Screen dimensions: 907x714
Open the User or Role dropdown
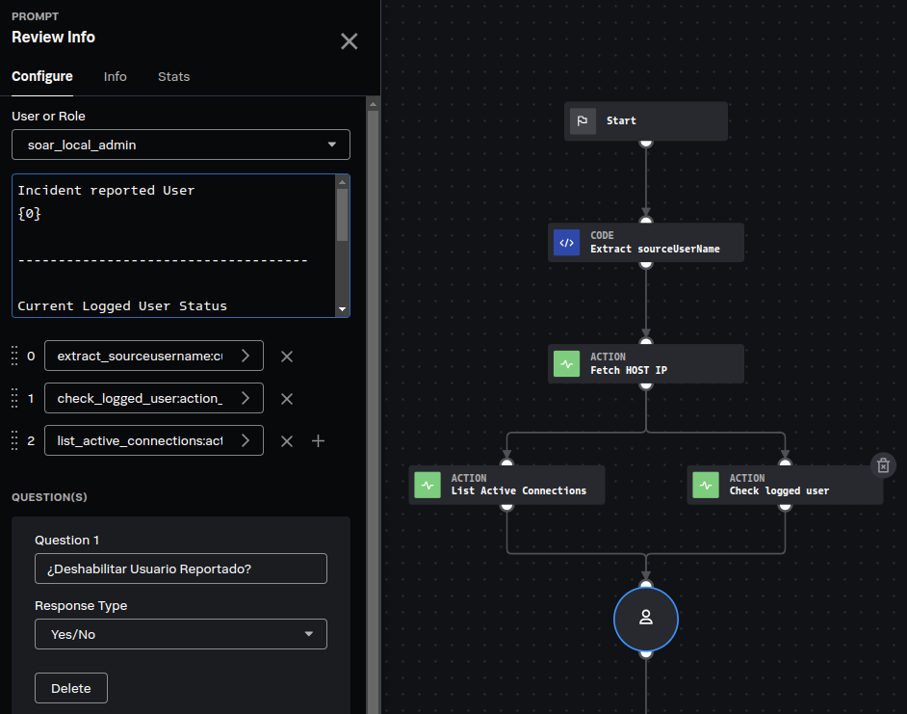tap(181, 145)
